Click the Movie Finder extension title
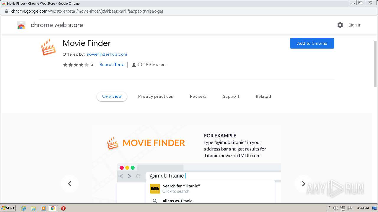 tap(87, 43)
